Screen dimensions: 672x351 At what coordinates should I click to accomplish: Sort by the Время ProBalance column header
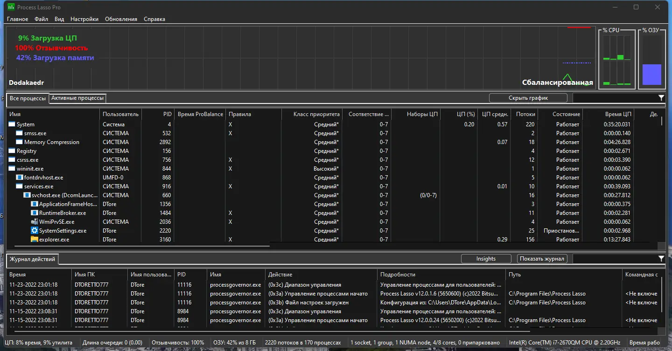click(x=200, y=114)
